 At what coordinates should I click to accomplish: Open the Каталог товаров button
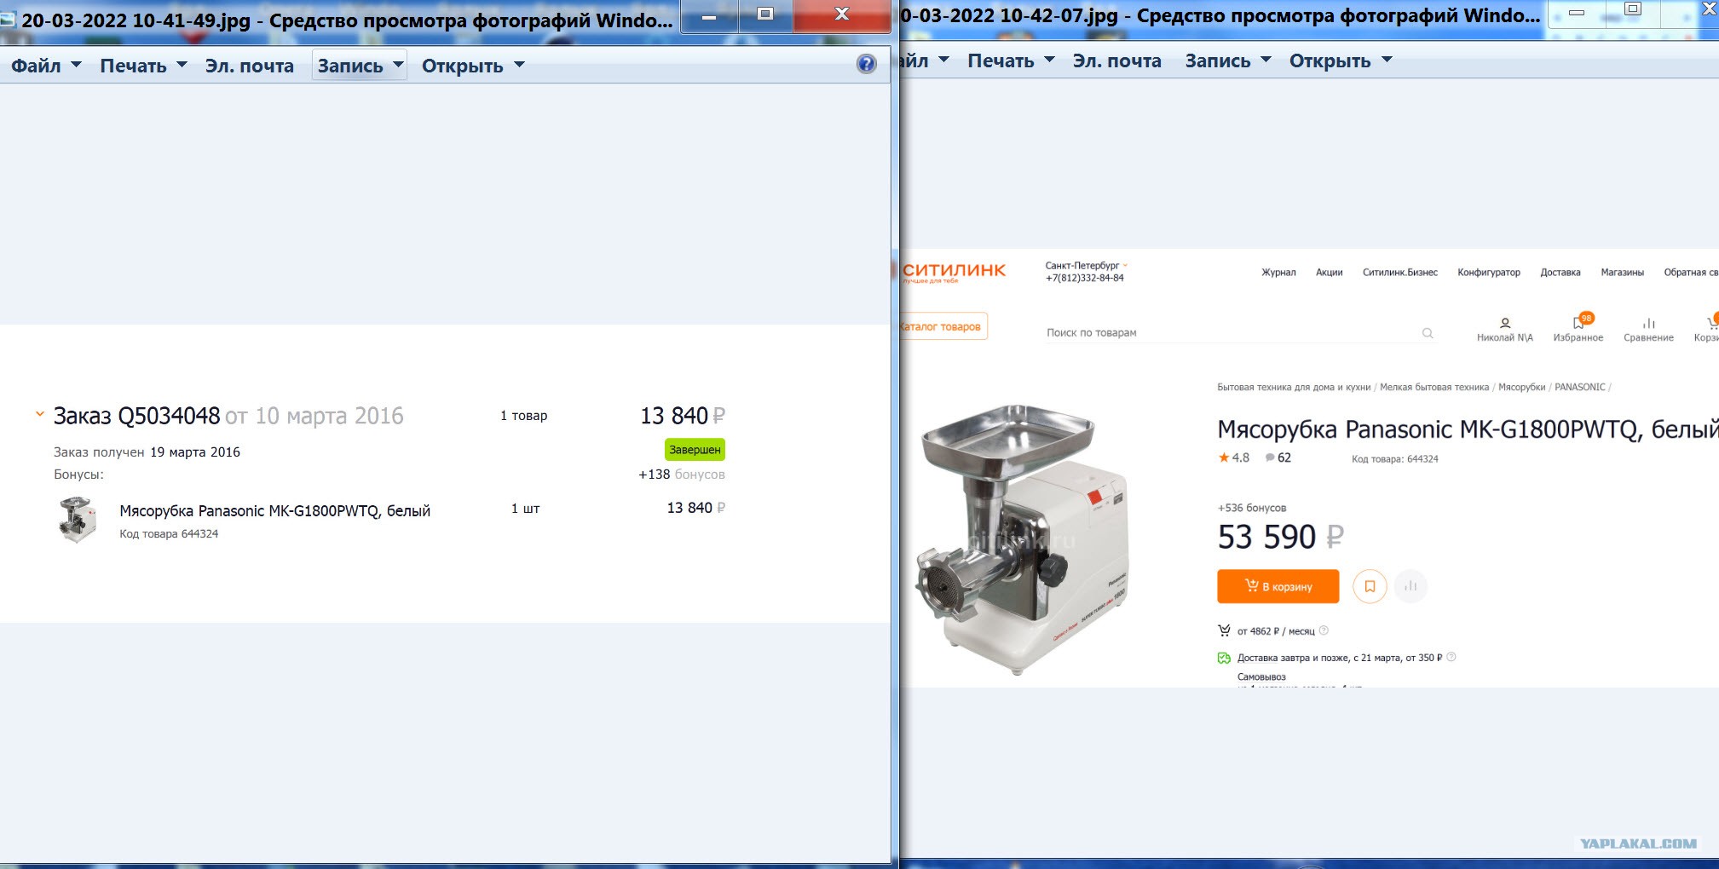[943, 326]
